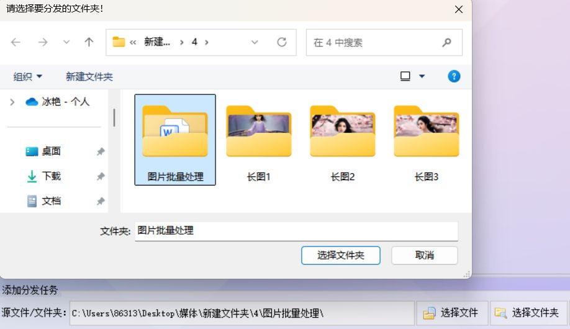Unpin 下载 via its pin icon
570x329 pixels.
(101, 177)
